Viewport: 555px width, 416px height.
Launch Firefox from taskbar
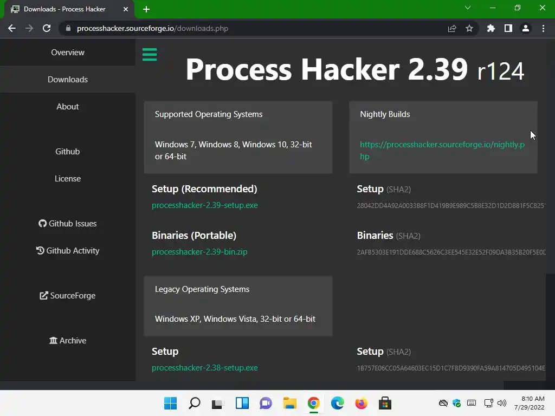[x=361, y=403]
